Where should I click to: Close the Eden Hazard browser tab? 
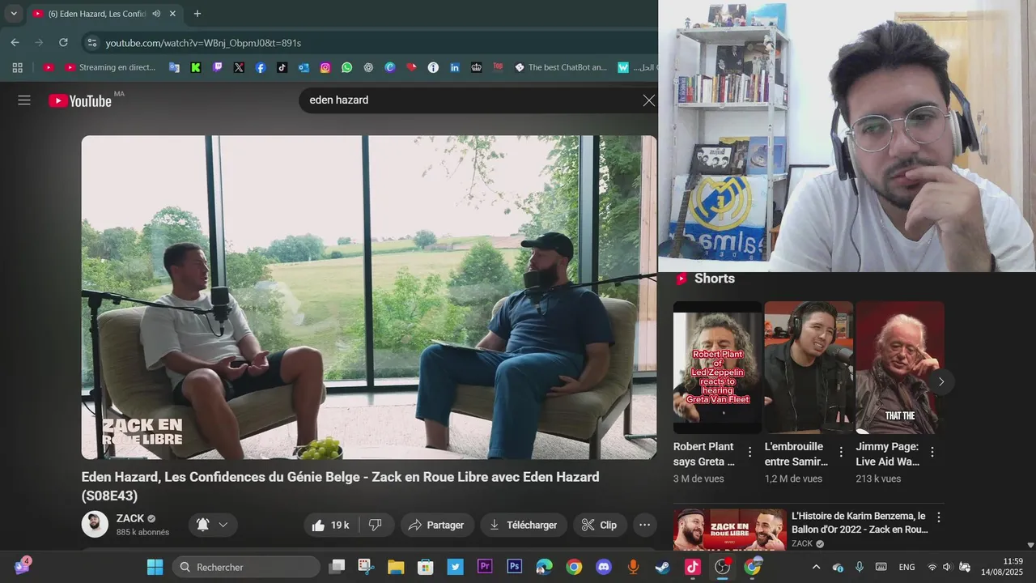172,14
